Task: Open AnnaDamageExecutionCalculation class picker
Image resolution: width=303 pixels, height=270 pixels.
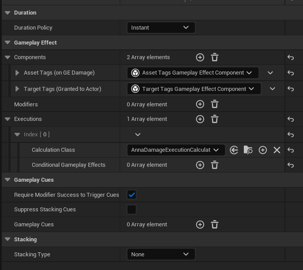Action: [176, 150]
